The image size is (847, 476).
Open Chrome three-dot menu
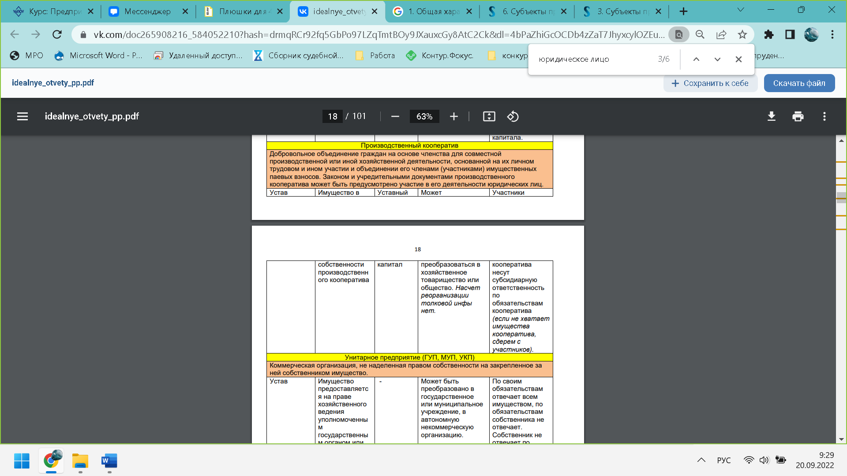coord(832,34)
